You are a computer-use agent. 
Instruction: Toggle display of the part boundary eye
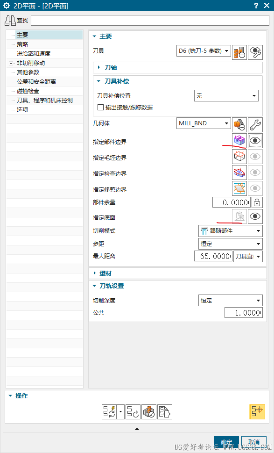255,141
